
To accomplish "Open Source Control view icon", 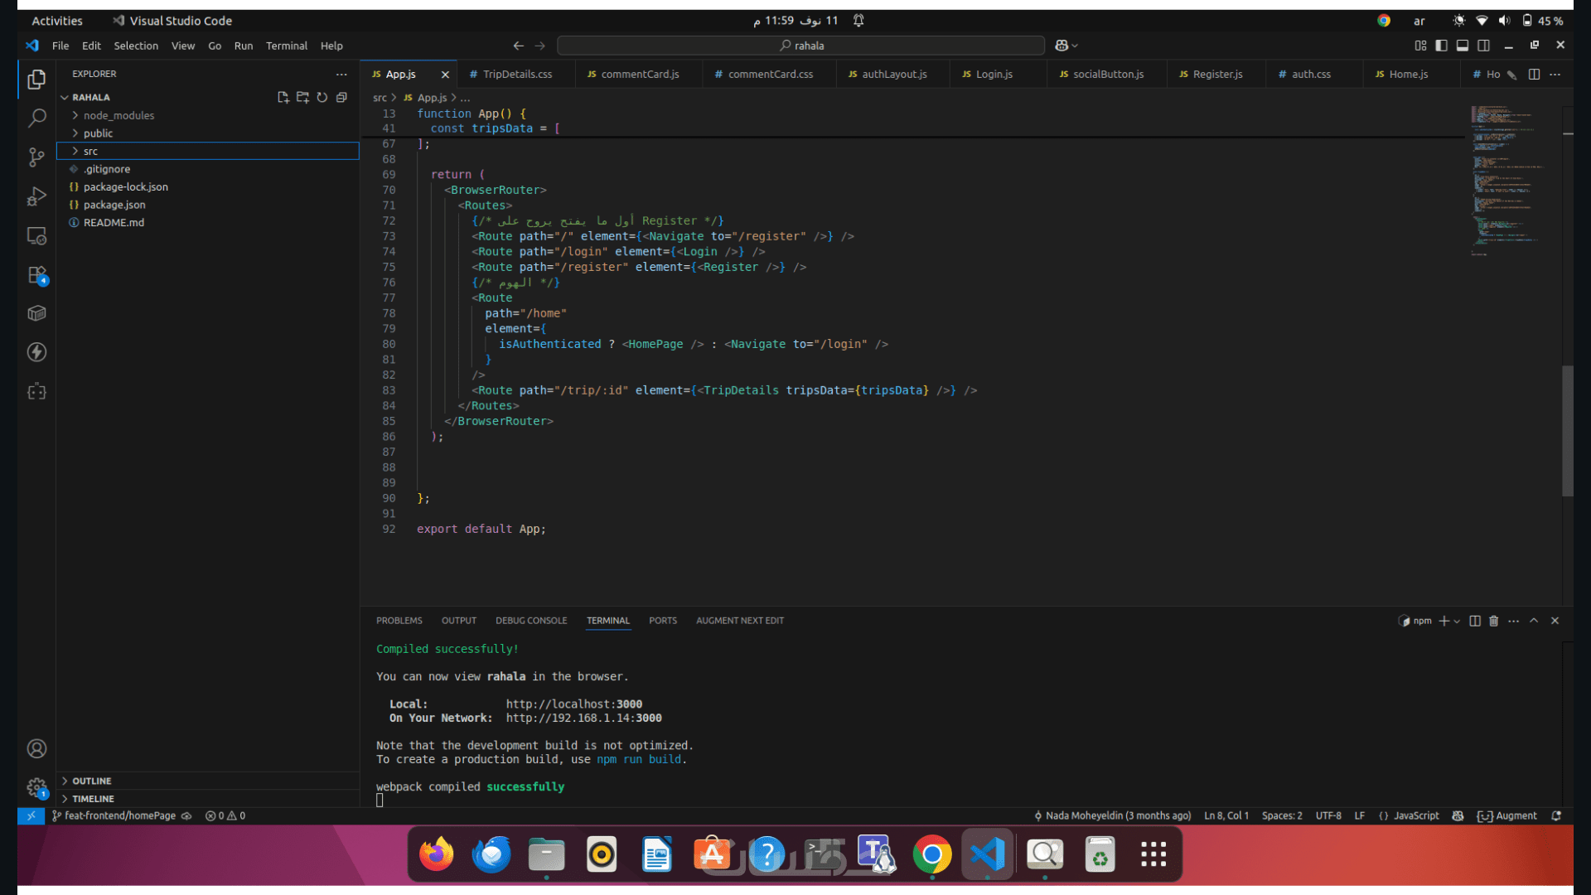I will pos(36,157).
